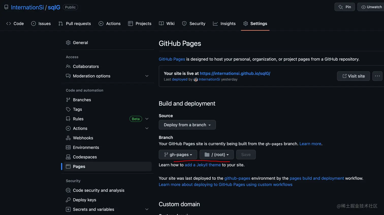384x215 pixels.
Task: Expand the Moderation options section
Action: tap(147, 76)
